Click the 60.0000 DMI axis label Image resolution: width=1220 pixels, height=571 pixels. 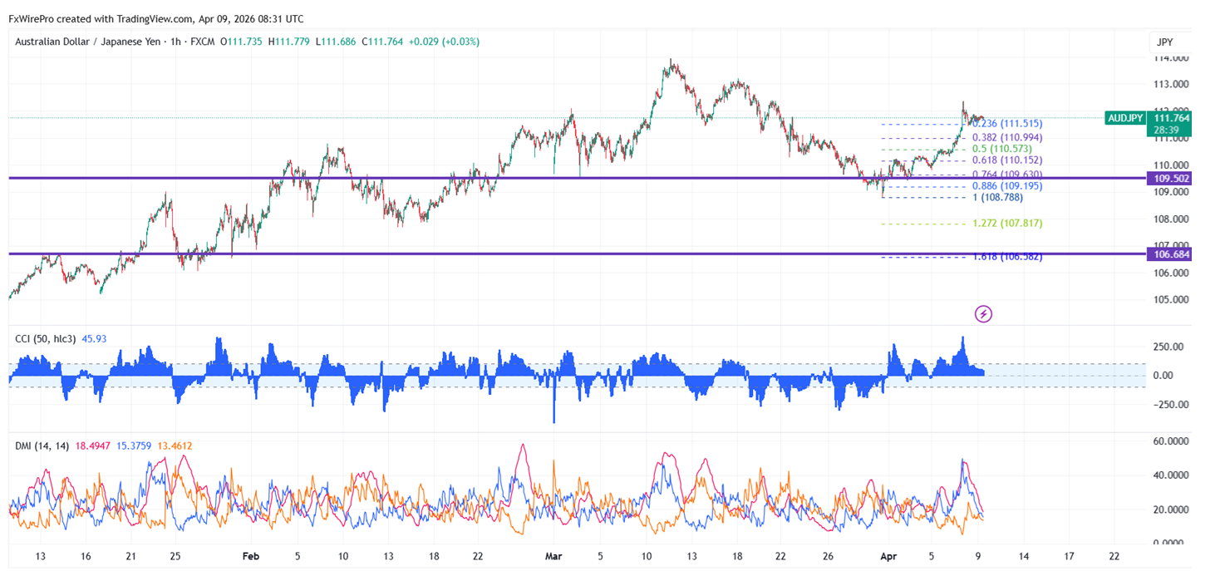point(1171,441)
